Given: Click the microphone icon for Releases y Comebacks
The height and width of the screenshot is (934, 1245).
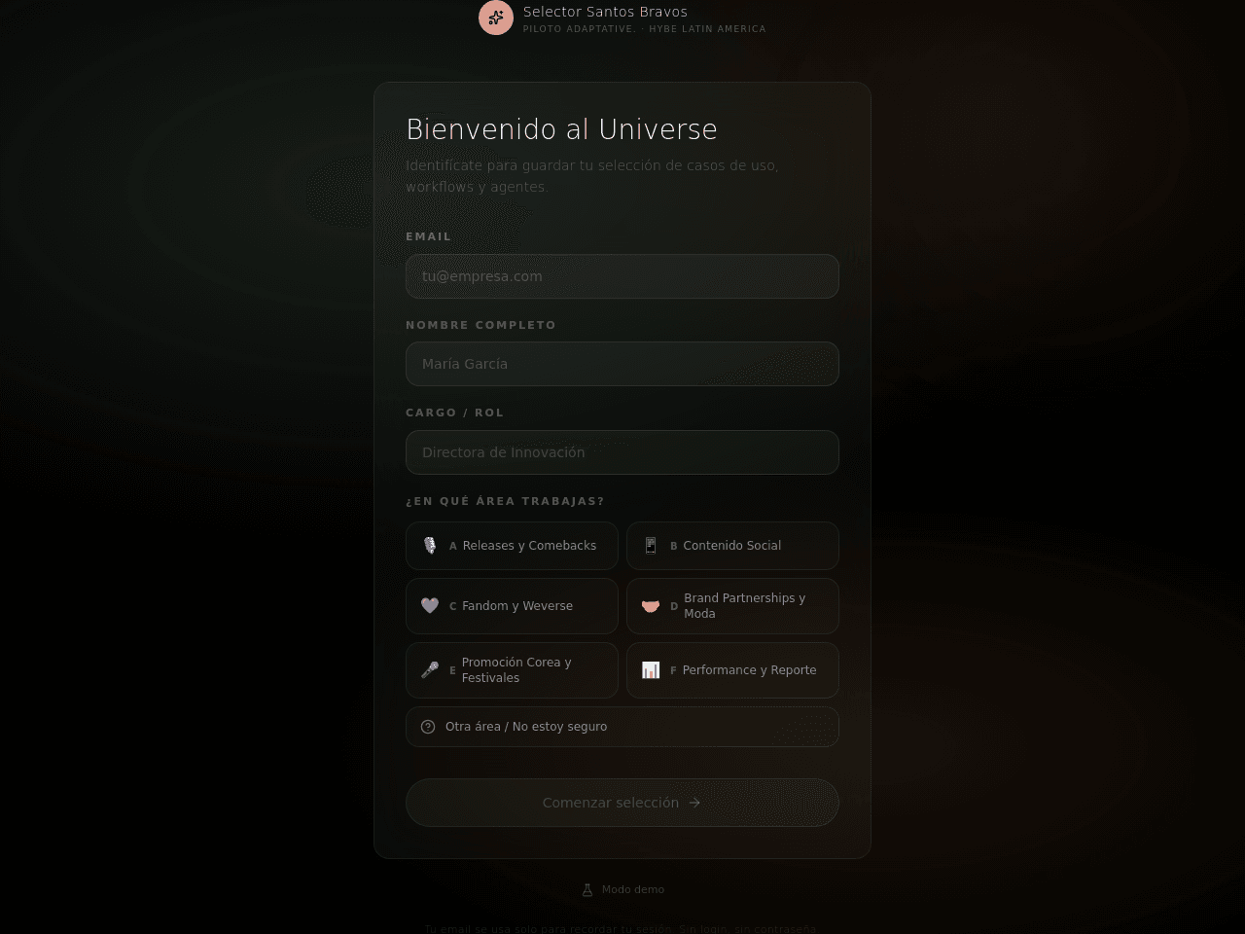Looking at the screenshot, I should 430,546.
